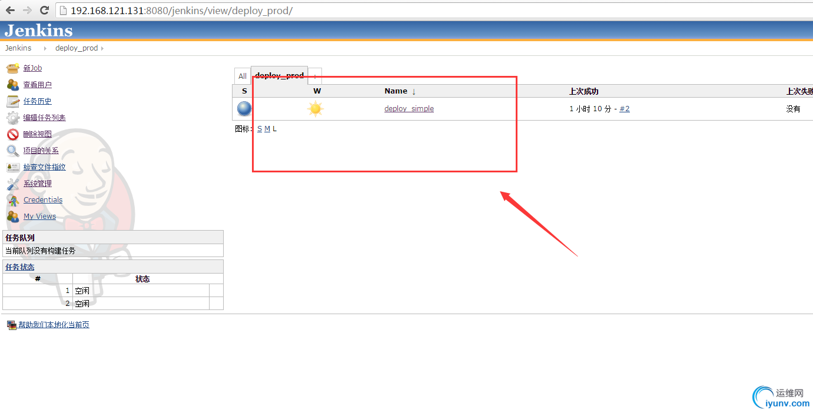Sort table by W weather column
The width and height of the screenshot is (813, 413).
point(317,91)
